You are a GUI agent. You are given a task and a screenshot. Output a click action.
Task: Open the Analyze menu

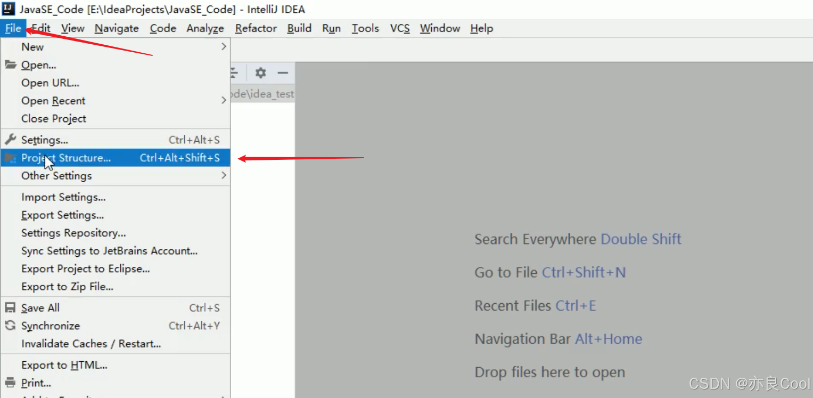[x=205, y=28]
